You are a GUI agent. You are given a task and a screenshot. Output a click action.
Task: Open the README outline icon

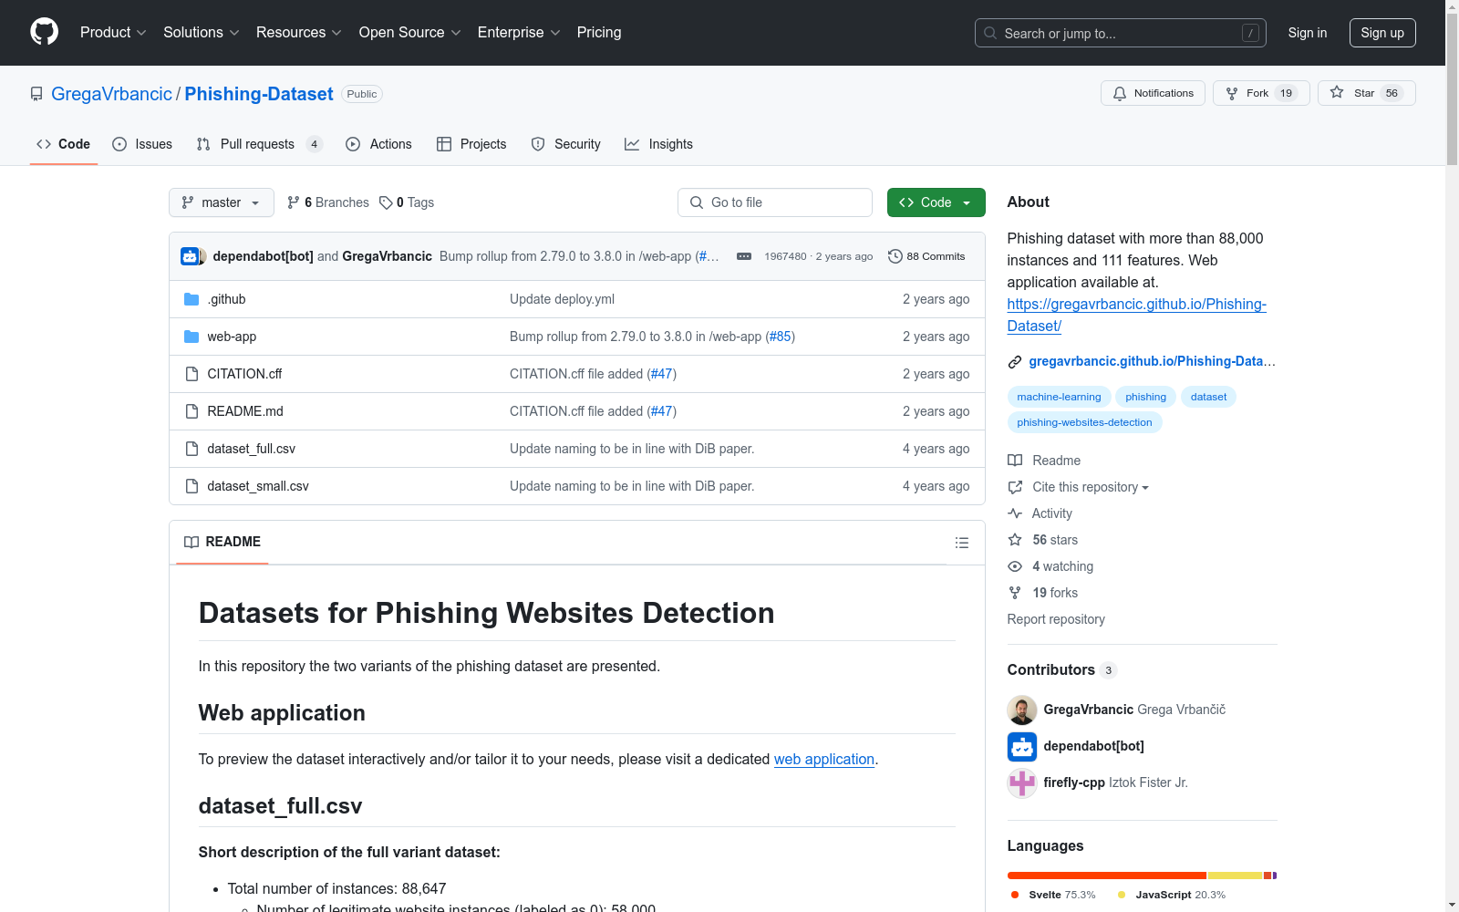(961, 543)
